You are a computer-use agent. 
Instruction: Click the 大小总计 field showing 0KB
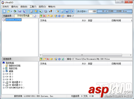[x=92, y=11]
